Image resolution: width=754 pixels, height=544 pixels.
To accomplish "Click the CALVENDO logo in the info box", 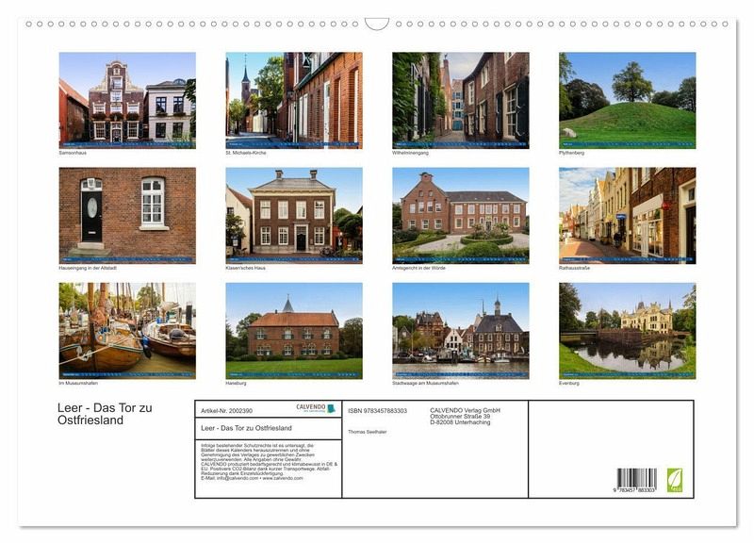I will click(316, 408).
